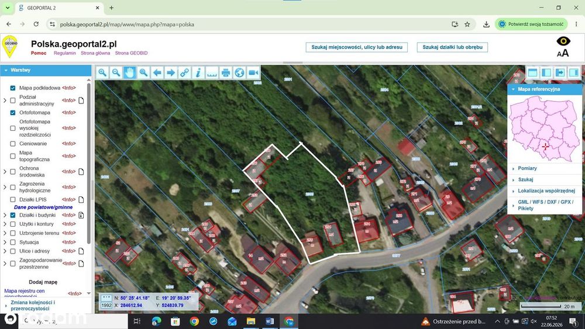585x329 pixels.
Task: Click the panel arrow layout icon
Action: [x=560, y=72]
